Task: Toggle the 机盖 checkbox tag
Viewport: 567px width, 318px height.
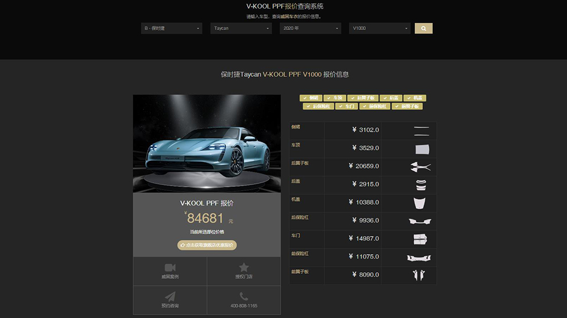Action: point(415,98)
